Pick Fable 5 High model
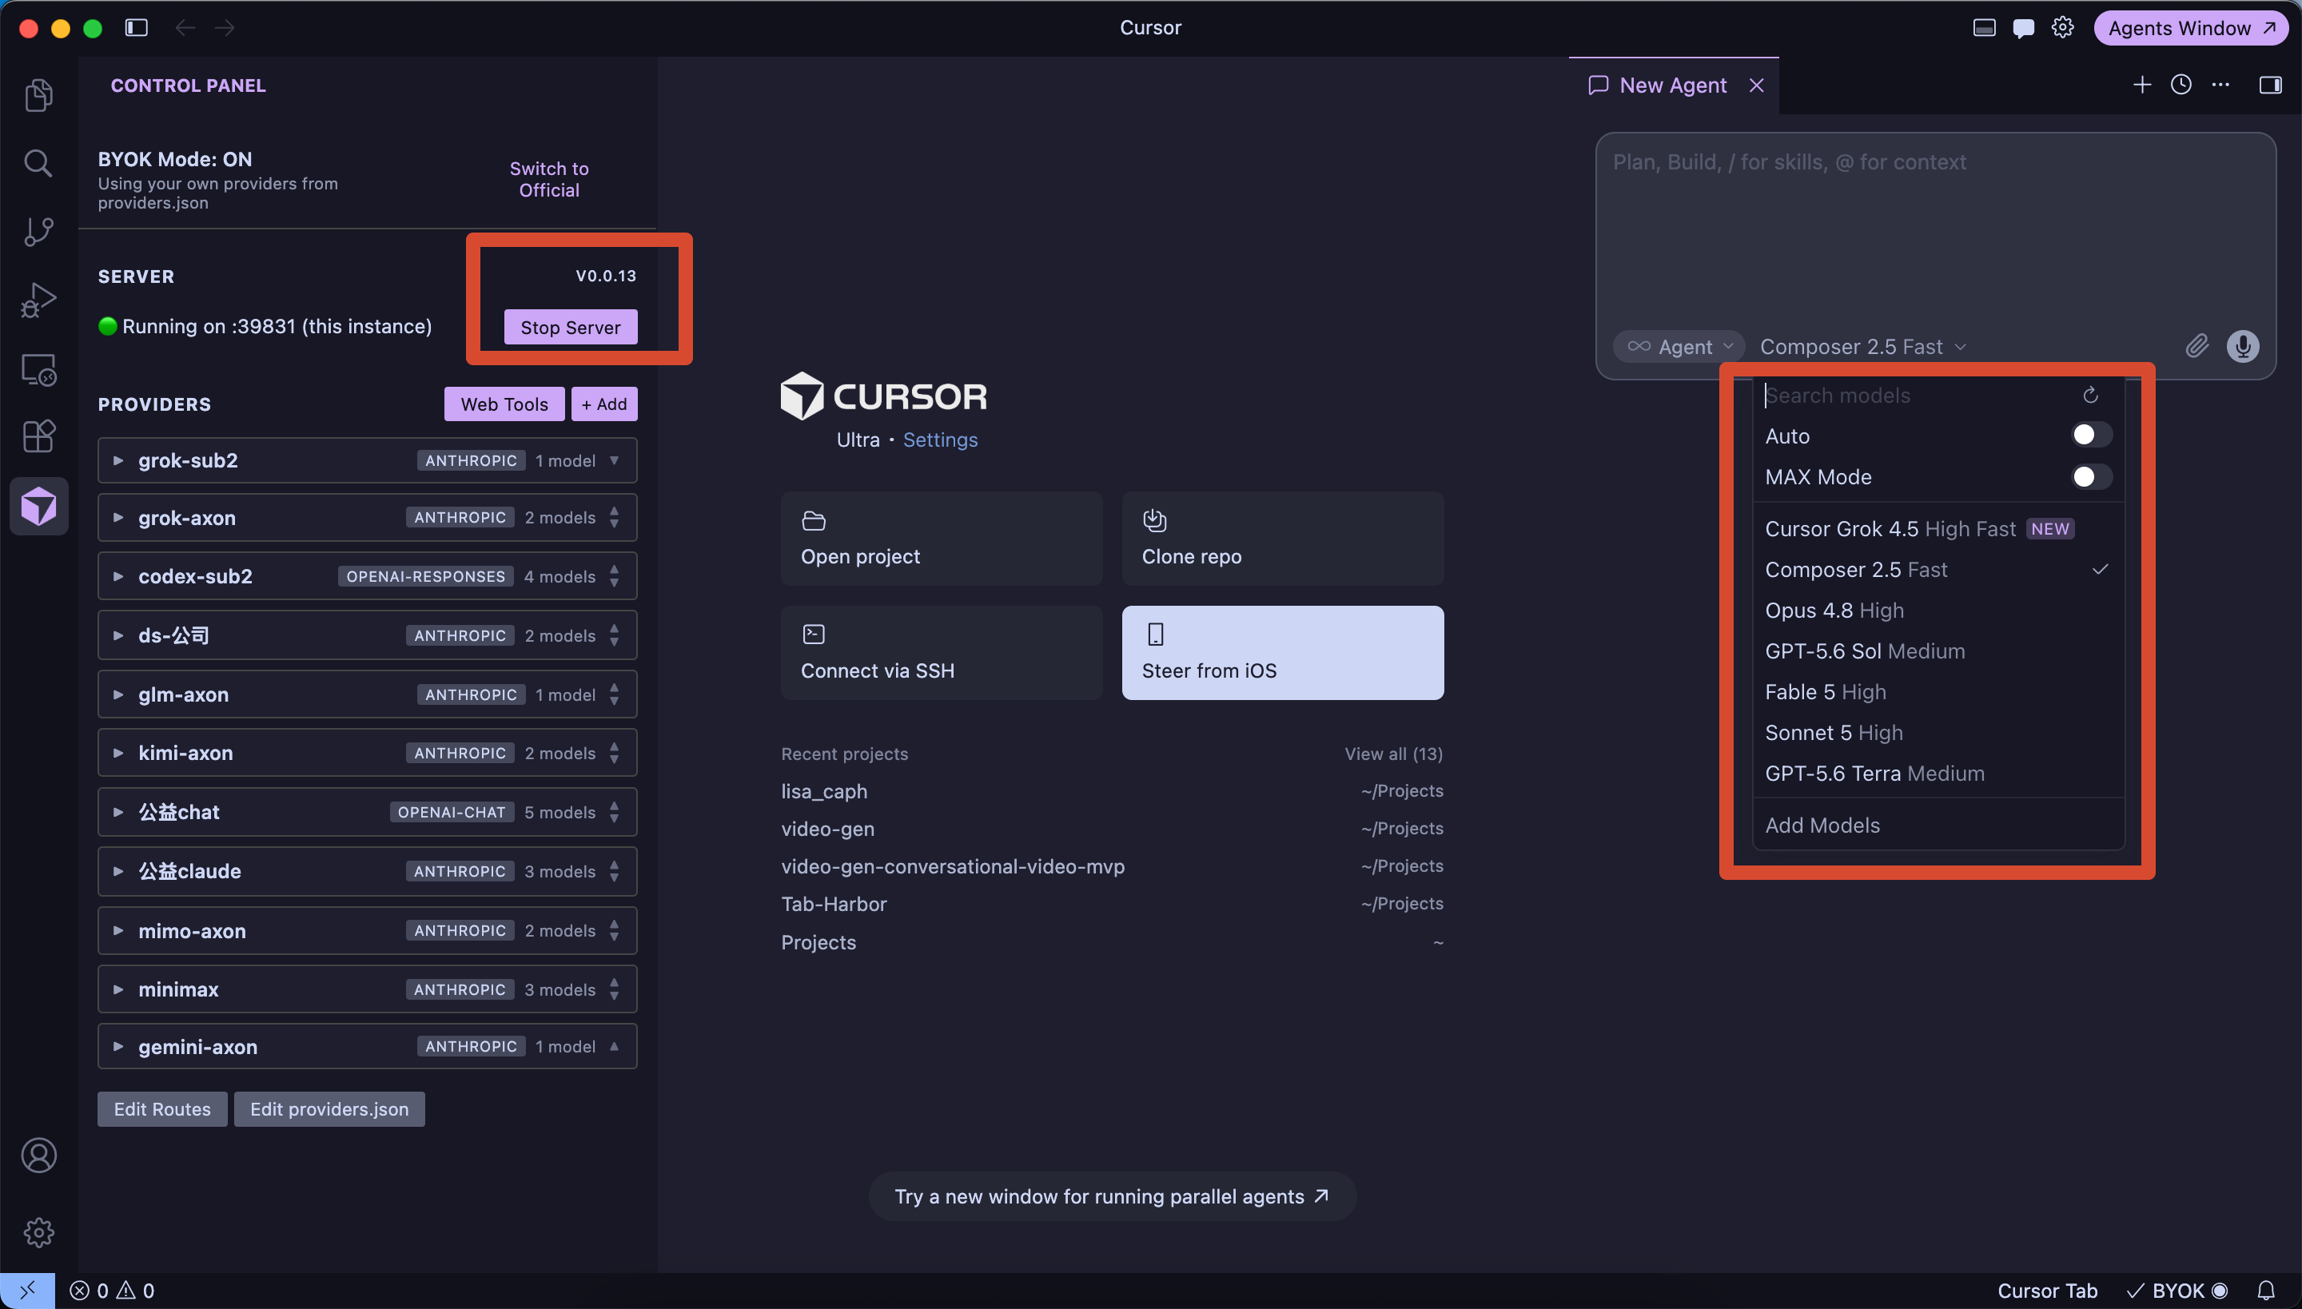 [x=1938, y=691]
